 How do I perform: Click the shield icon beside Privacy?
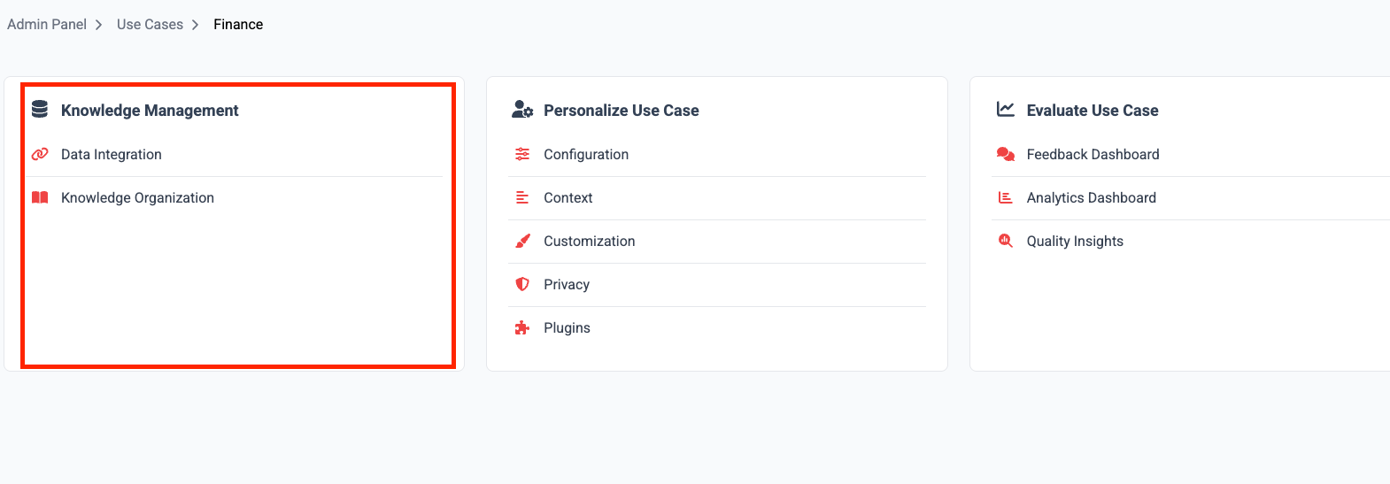point(522,284)
